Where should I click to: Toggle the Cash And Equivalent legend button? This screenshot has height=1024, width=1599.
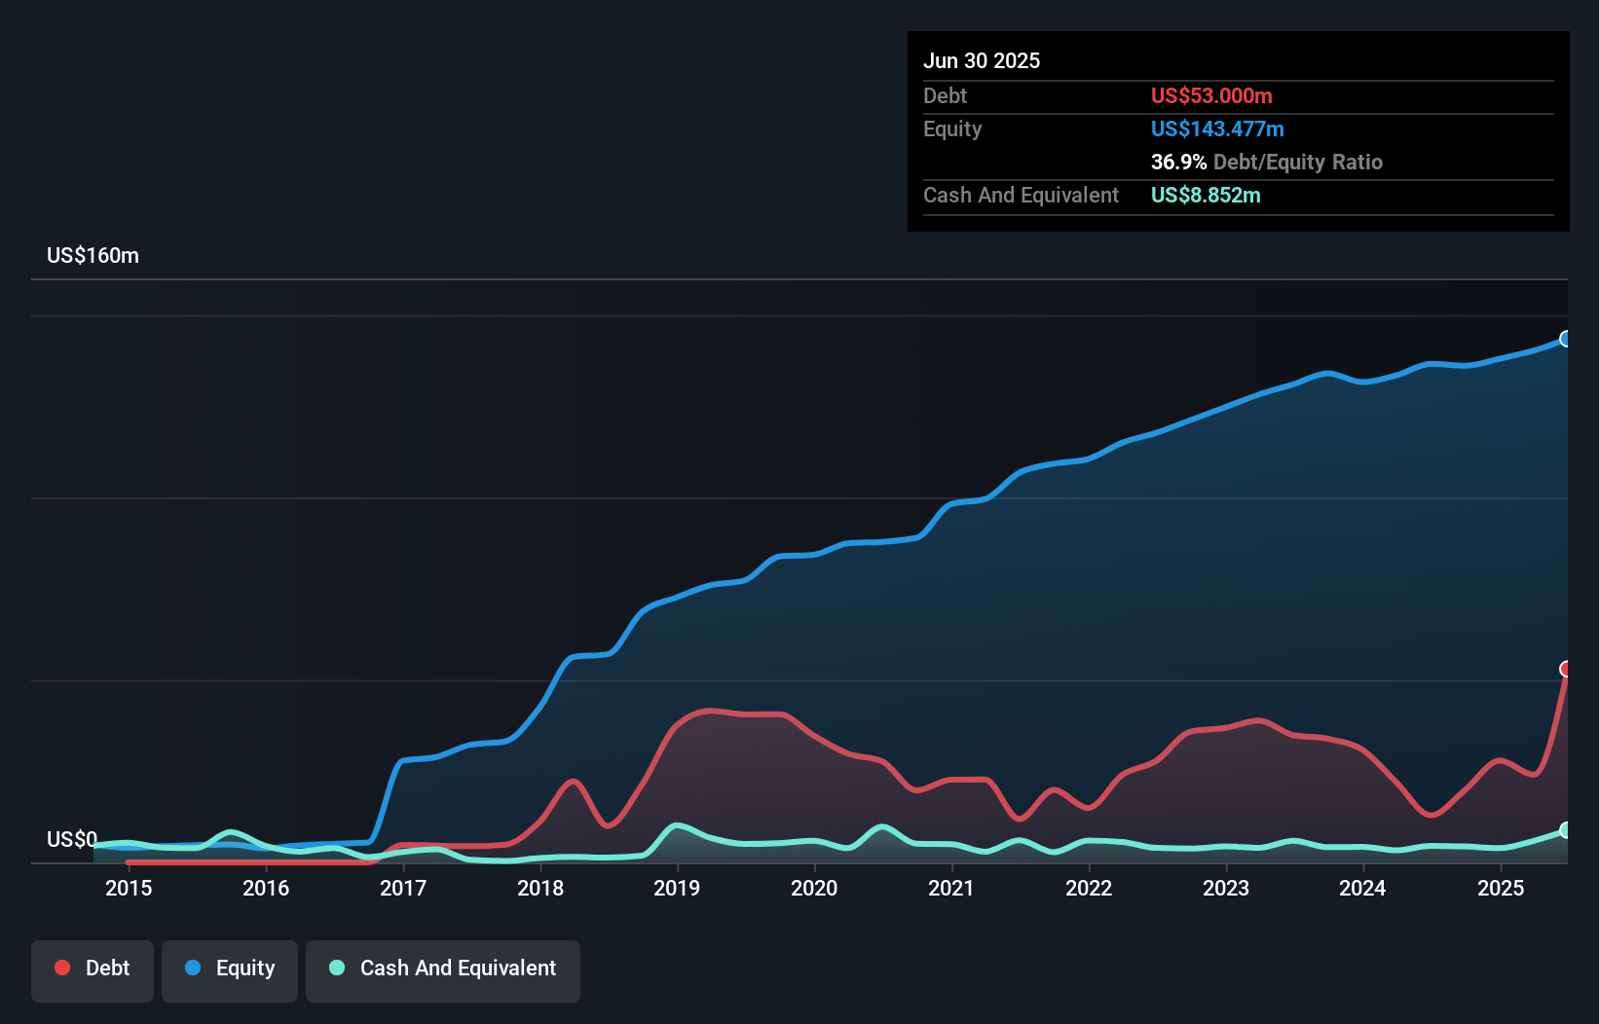click(x=443, y=970)
